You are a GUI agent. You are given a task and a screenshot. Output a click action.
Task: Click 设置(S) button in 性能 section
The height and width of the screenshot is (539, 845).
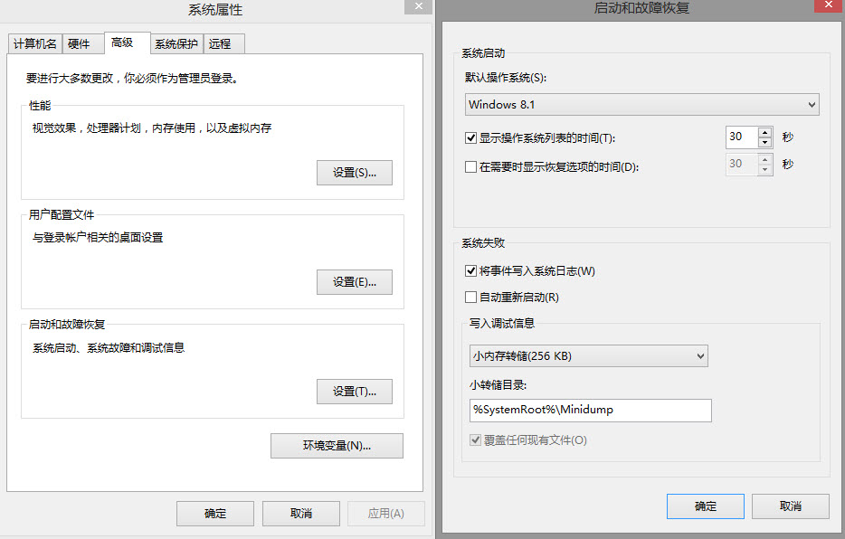354,173
